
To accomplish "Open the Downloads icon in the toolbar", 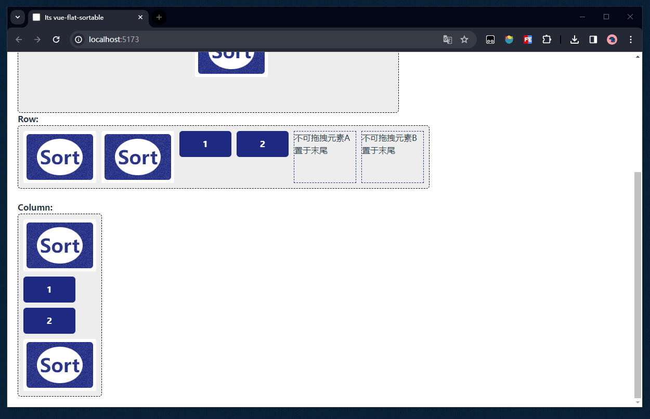I will (574, 39).
